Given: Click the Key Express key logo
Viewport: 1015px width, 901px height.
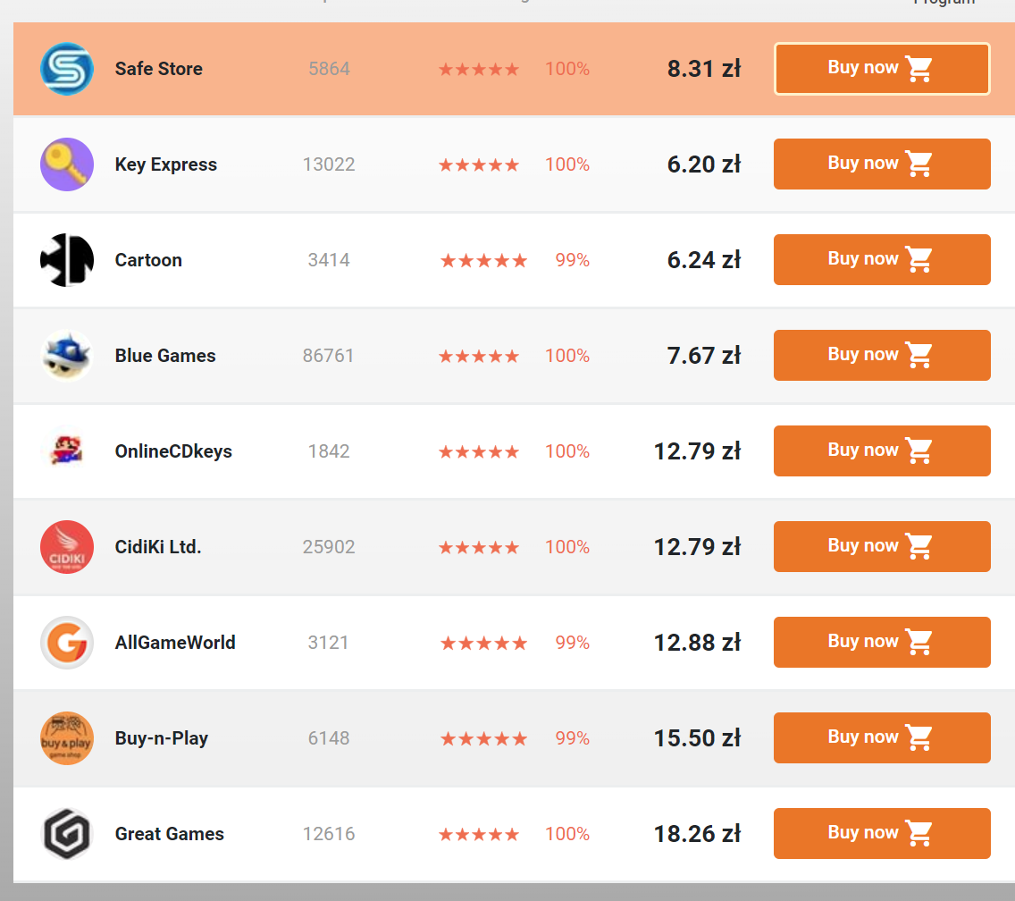Looking at the screenshot, I should click(67, 164).
